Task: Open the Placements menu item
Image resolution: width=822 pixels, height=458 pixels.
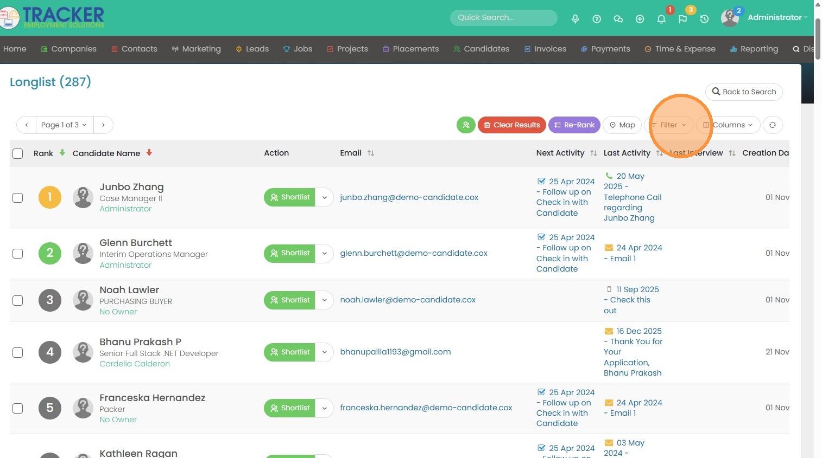Action: pyautogui.click(x=410, y=49)
